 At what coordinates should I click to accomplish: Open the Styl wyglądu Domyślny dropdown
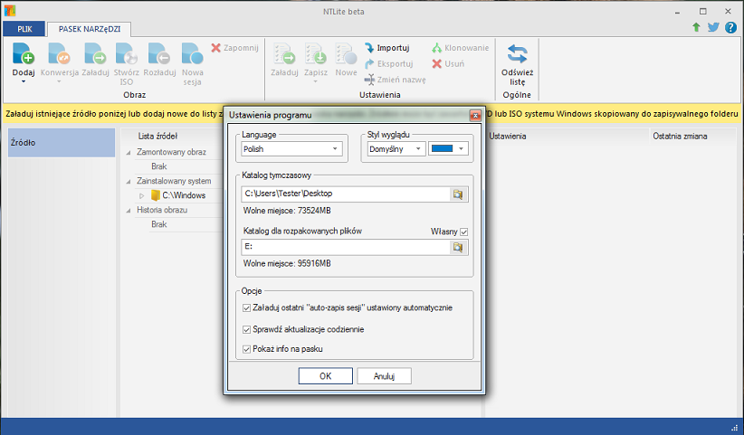[396, 149]
